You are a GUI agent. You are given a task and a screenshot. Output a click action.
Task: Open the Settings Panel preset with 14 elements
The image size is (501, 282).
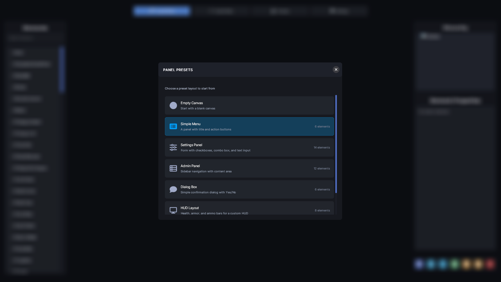pos(249,147)
